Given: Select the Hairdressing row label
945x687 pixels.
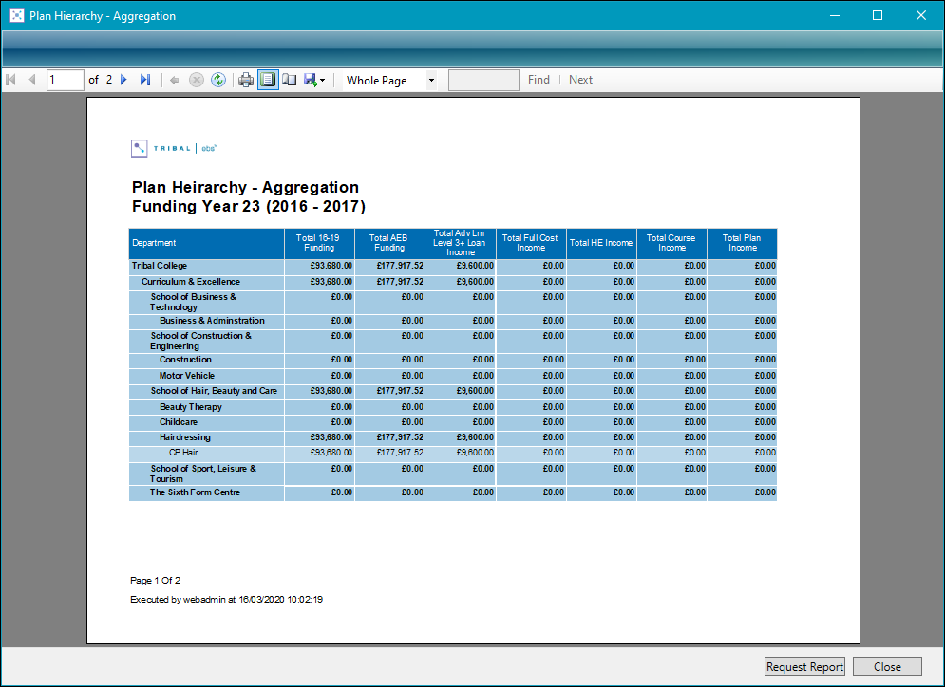Looking at the screenshot, I should click(185, 437).
